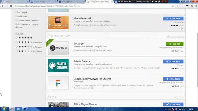
Task: Install Palette Creator
Action: click(173, 62)
